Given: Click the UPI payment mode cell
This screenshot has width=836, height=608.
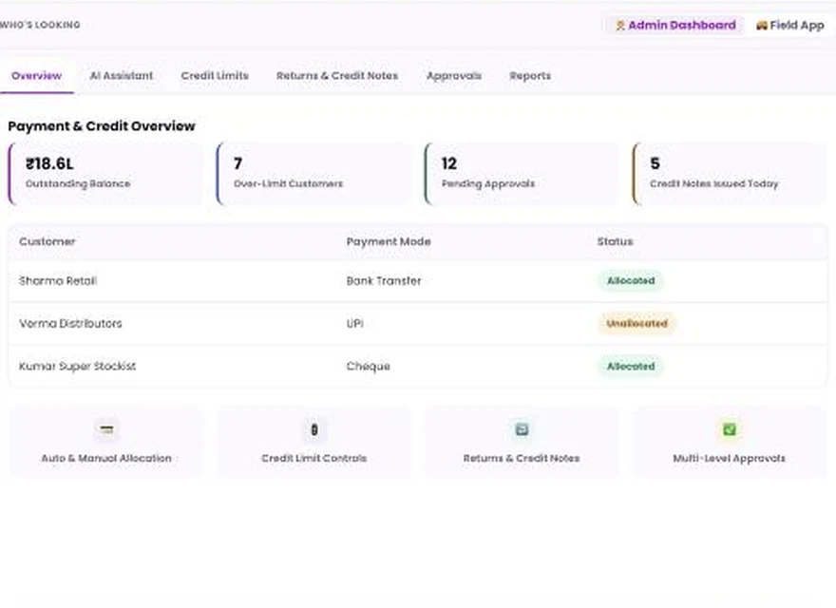Looking at the screenshot, I should [x=355, y=324].
